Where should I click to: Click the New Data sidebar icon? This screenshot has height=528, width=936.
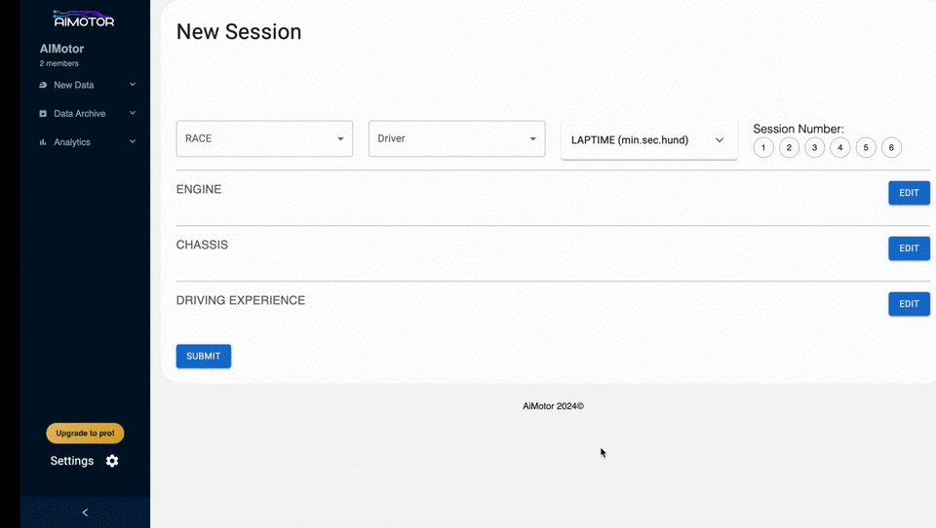(43, 85)
